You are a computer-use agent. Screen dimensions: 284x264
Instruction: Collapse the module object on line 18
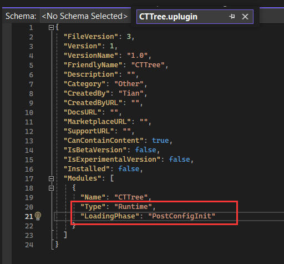(x=51, y=188)
